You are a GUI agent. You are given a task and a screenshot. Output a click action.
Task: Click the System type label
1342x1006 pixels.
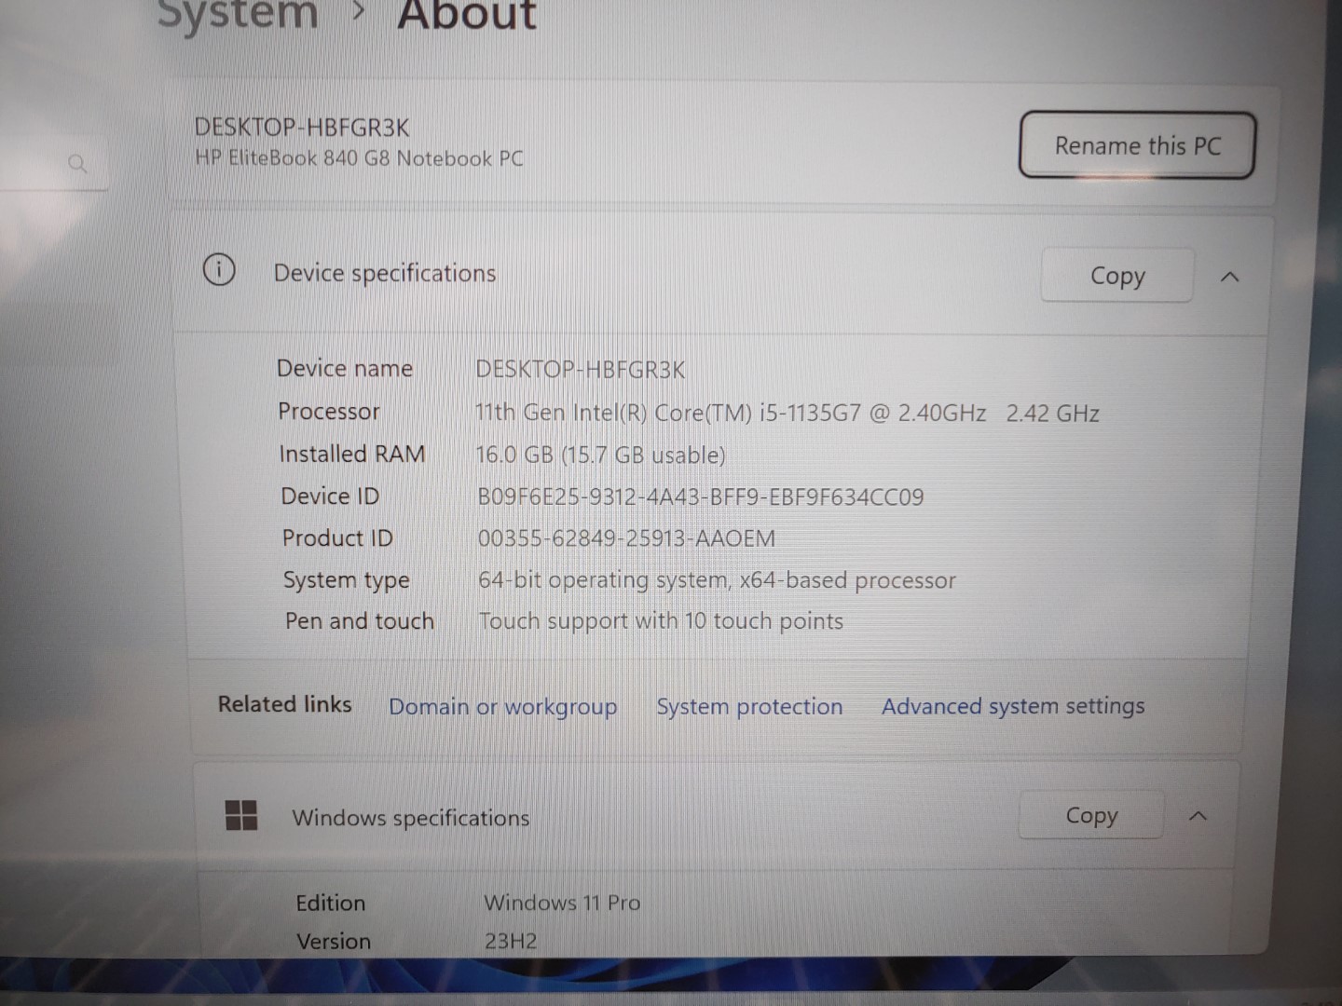coord(347,579)
